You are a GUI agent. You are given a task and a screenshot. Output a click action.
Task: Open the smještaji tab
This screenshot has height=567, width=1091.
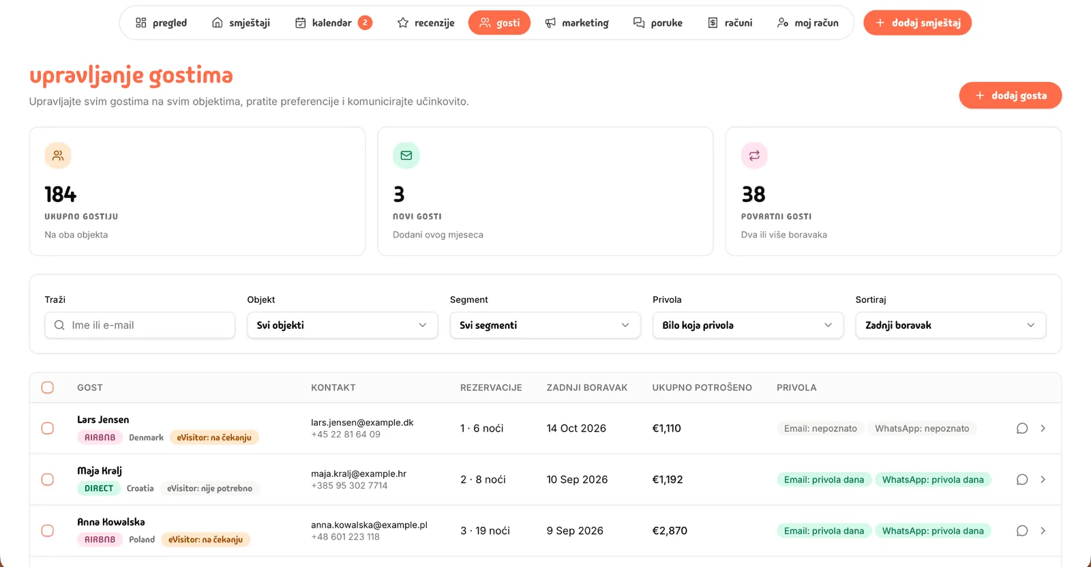(x=241, y=23)
